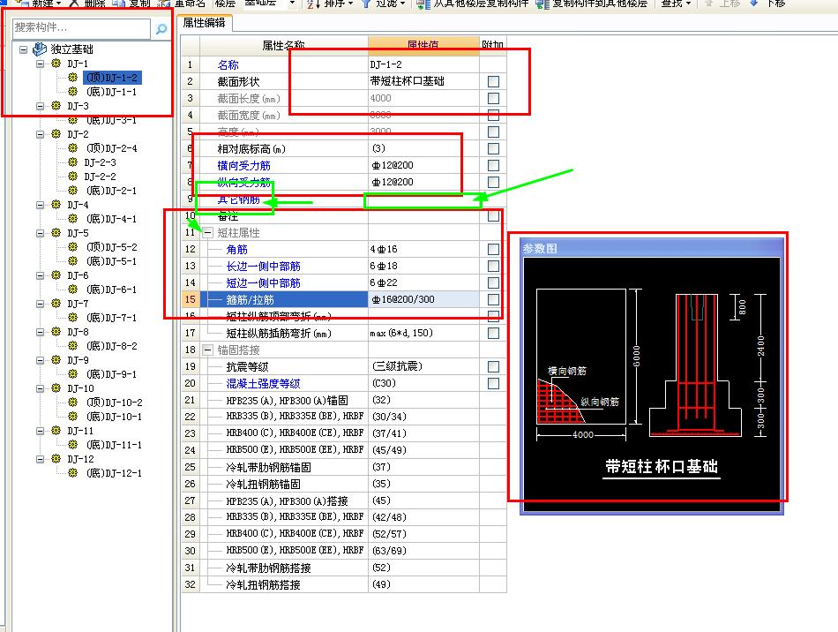Collapse the 独立基础 root node

tap(23, 49)
